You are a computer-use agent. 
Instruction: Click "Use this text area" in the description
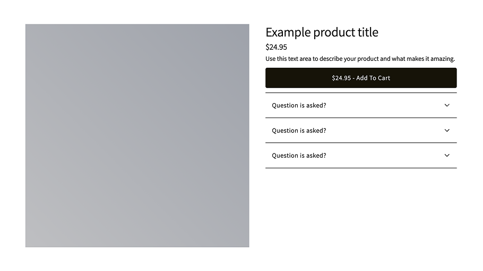pos(288,59)
